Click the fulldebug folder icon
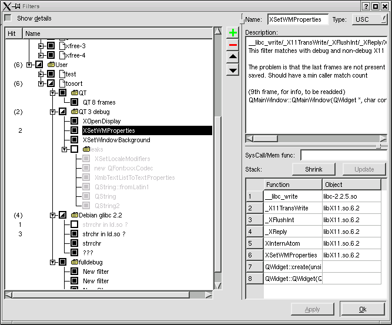The image size is (392, 325). (75, 262)
